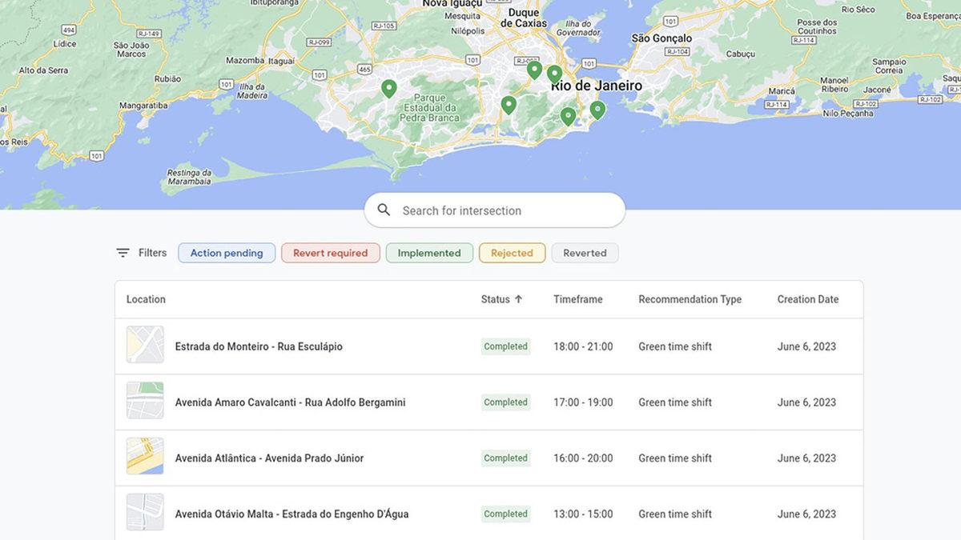Screen dimensions: 961x540
Task: Select the Revert required filter tab
Action: click(330, 252)
